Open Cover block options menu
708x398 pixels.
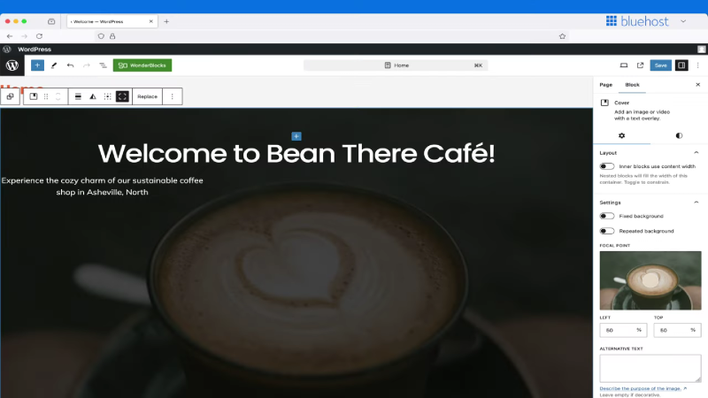click(172, 96)
